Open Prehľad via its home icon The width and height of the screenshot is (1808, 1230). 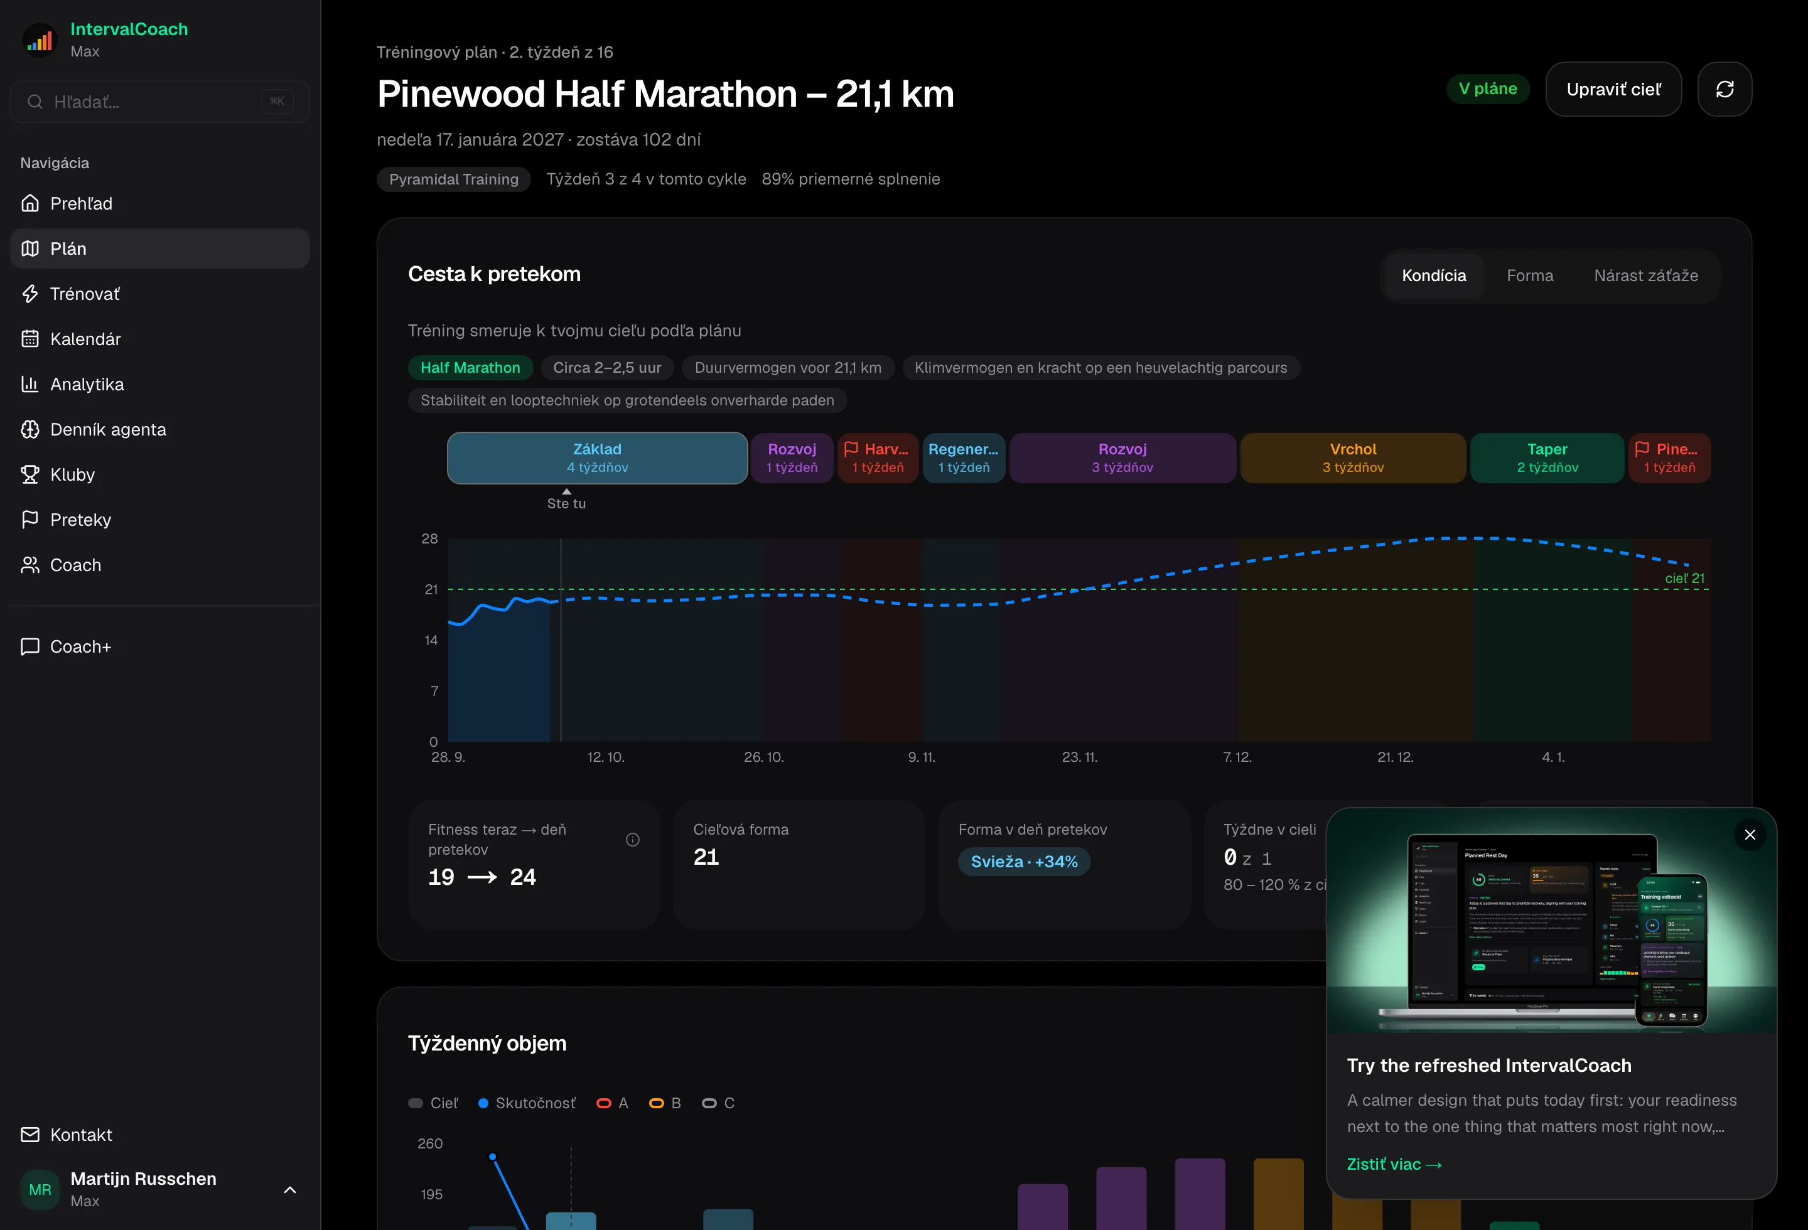30,203
